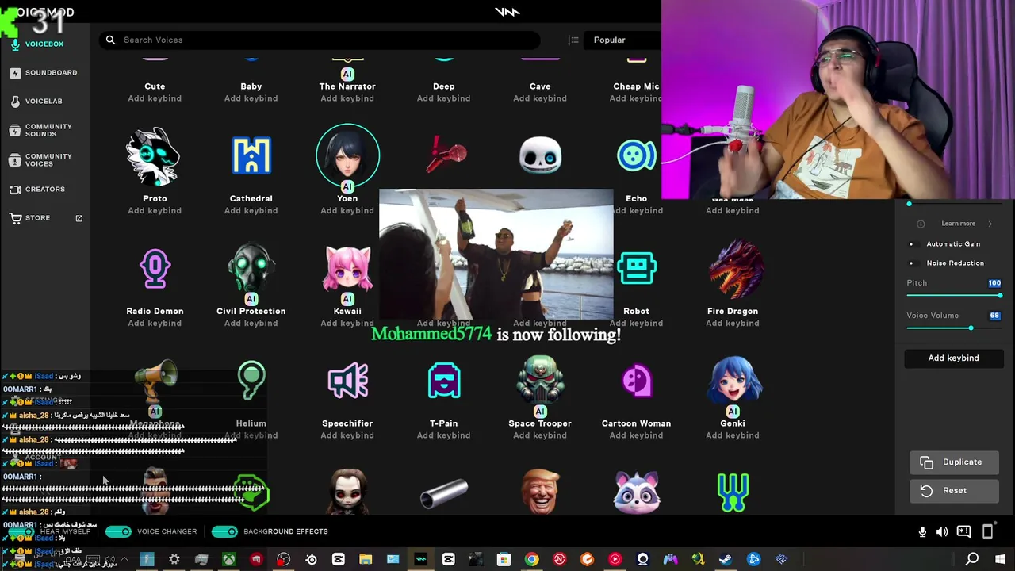The width and height of the screenshot is (1015, 571).
Task: Click Add keybind under Speechifier voice
Action: [x=347, y=435]
